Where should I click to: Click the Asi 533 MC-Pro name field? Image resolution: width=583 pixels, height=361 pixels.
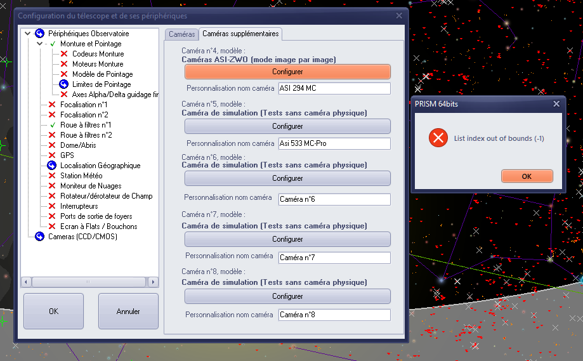(x=334, y=143)
